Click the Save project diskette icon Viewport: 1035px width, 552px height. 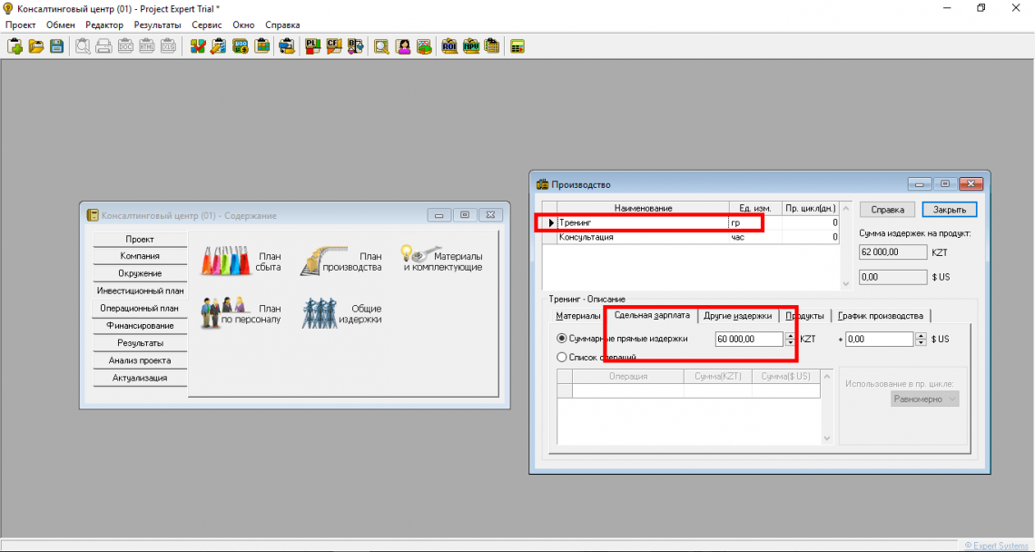[x=56, y=46]
